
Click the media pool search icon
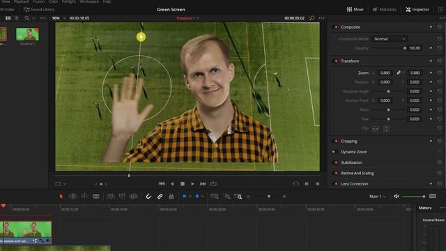26,18
